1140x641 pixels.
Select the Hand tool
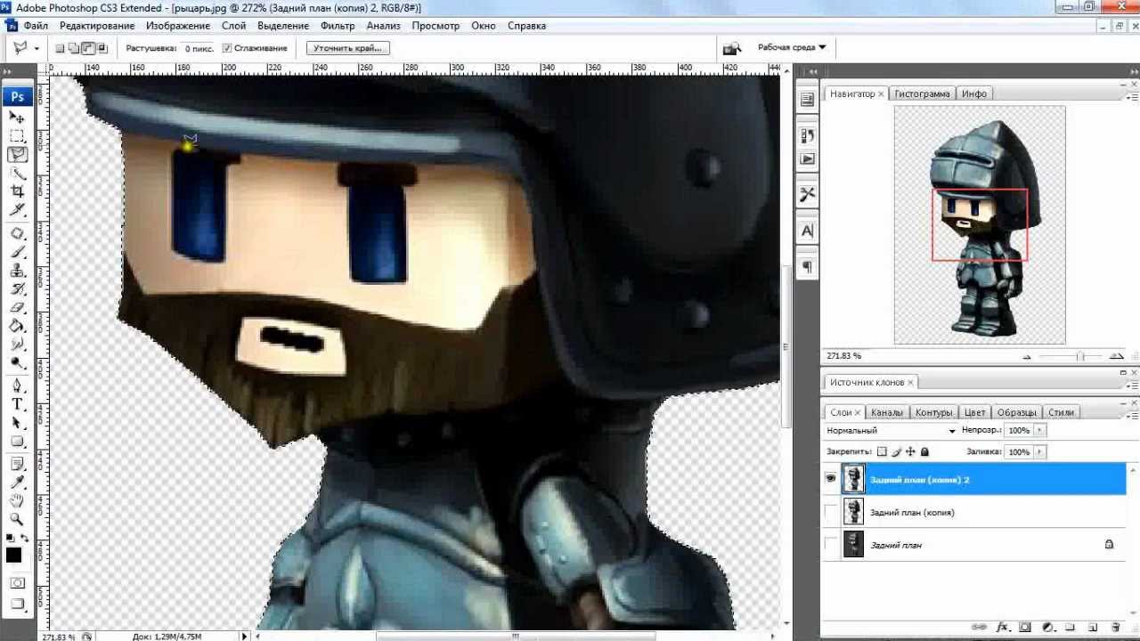[17, 501]
